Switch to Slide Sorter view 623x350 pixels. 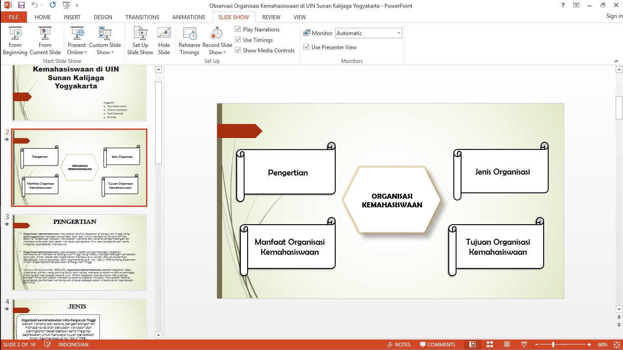click(489, 344)
